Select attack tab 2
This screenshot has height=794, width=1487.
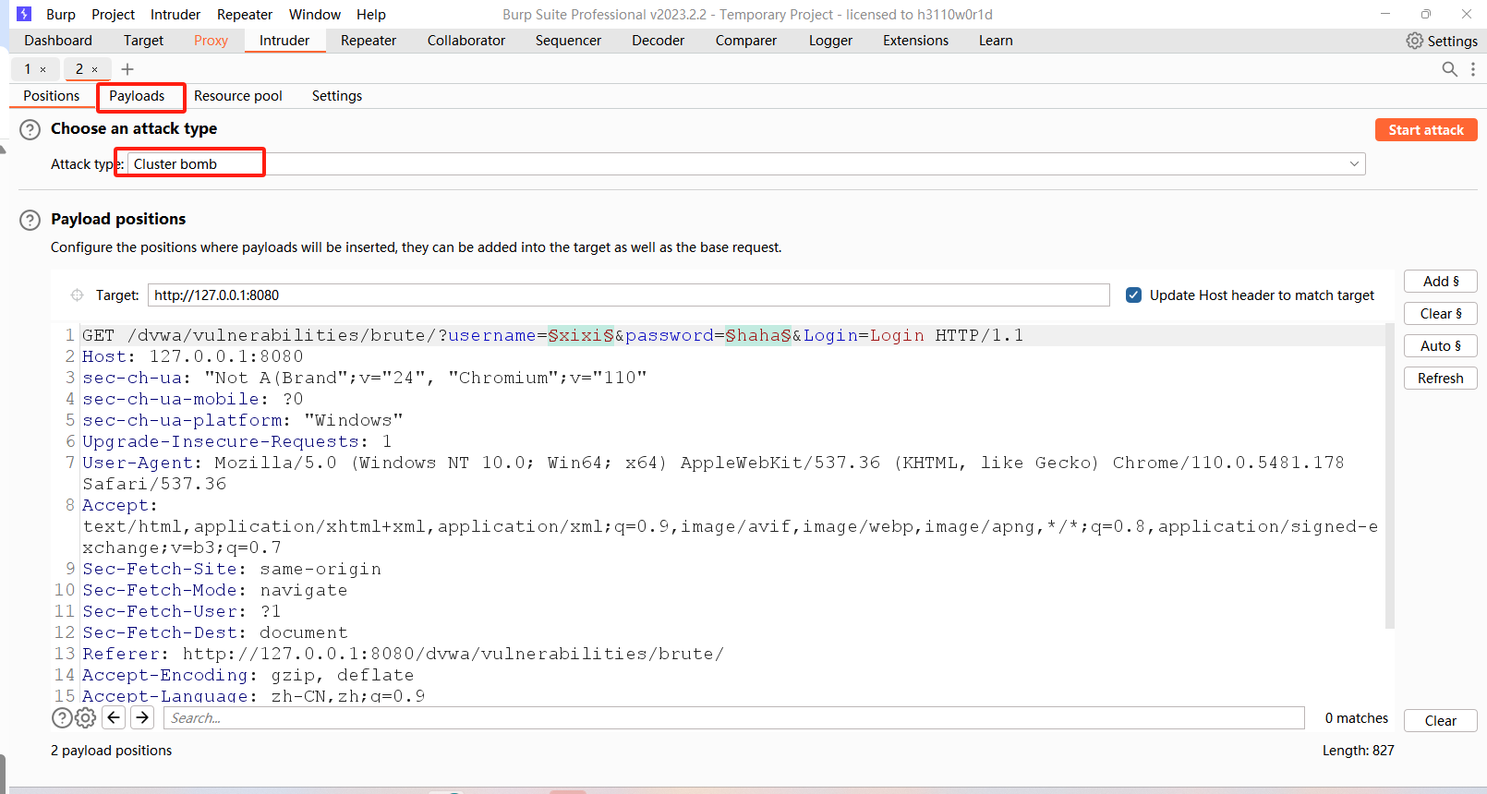pos(79,69)
